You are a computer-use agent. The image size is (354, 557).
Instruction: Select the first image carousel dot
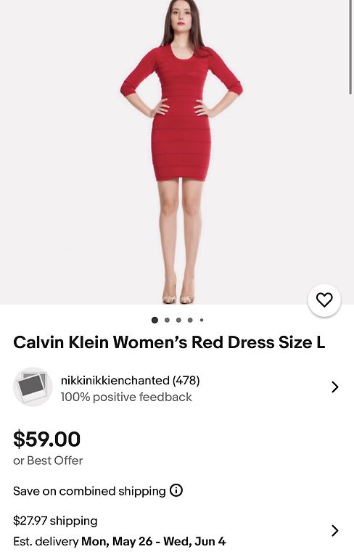(155, 320)
